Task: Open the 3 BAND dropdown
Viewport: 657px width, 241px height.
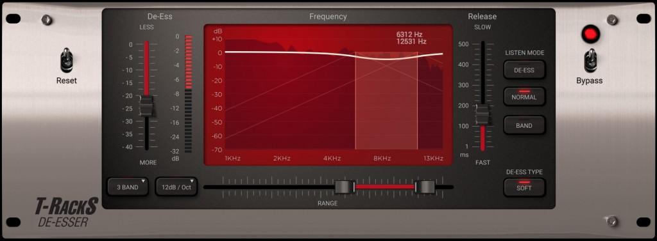Action: [x=128, y=187]
